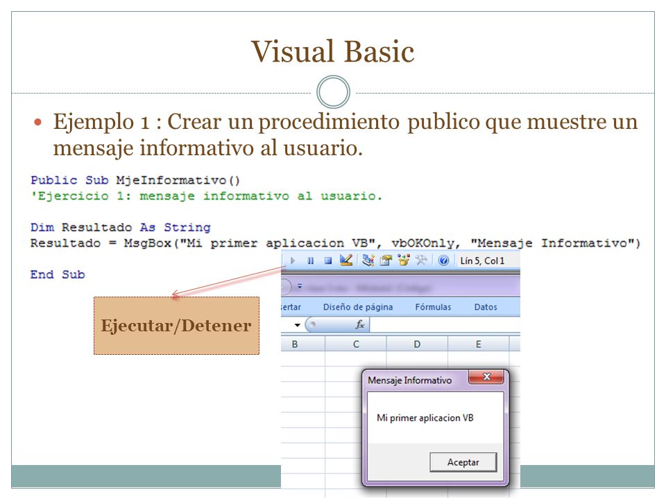Switch to the Diseño de página tab

(x=358, y=307)
